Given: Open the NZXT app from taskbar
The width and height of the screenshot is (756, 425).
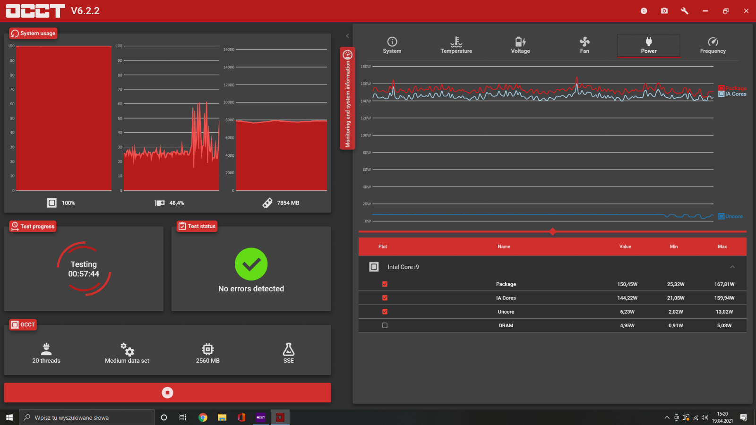Looking at the screenshot, I should coord(261,417).
